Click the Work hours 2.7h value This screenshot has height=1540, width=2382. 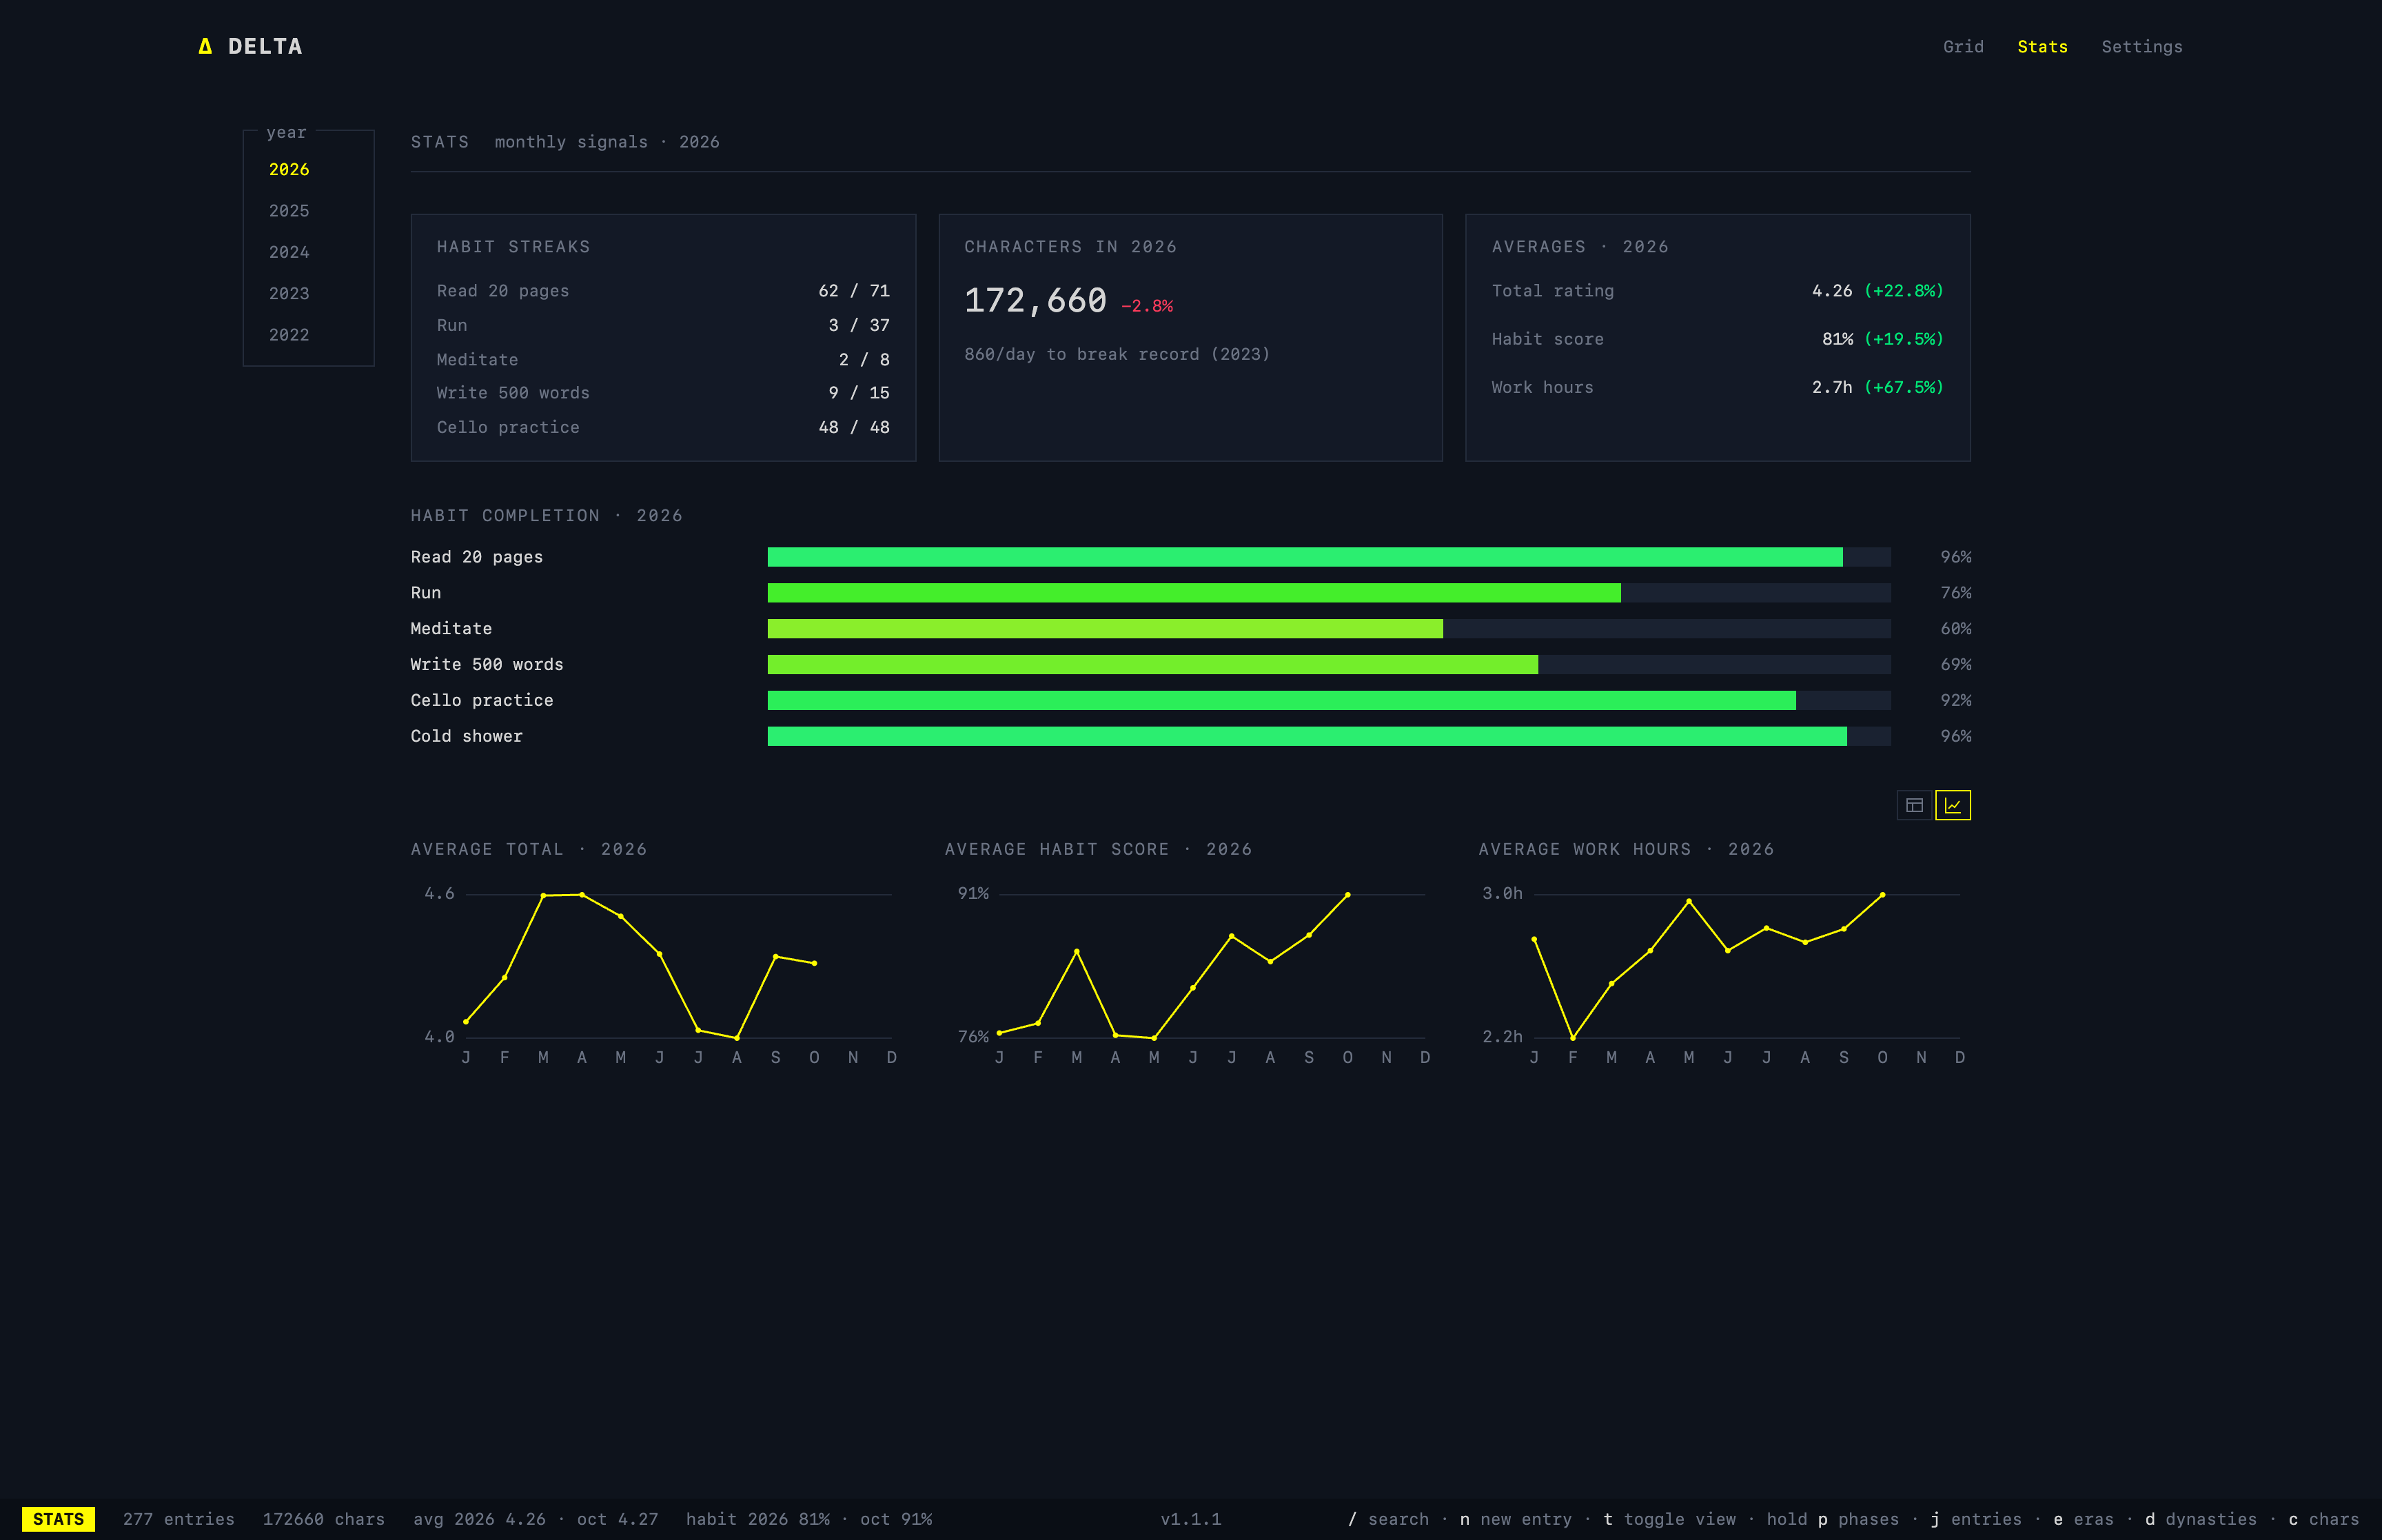pos(1831,387)
